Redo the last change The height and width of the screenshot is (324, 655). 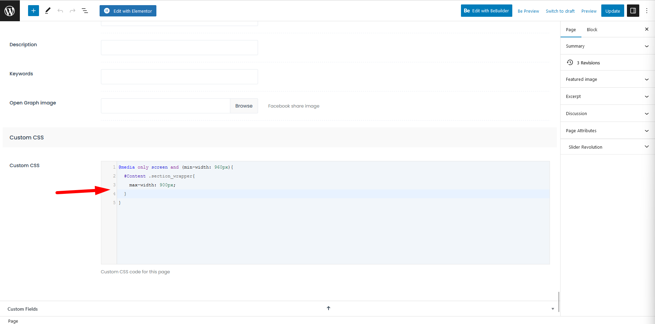tap(73, 11)
